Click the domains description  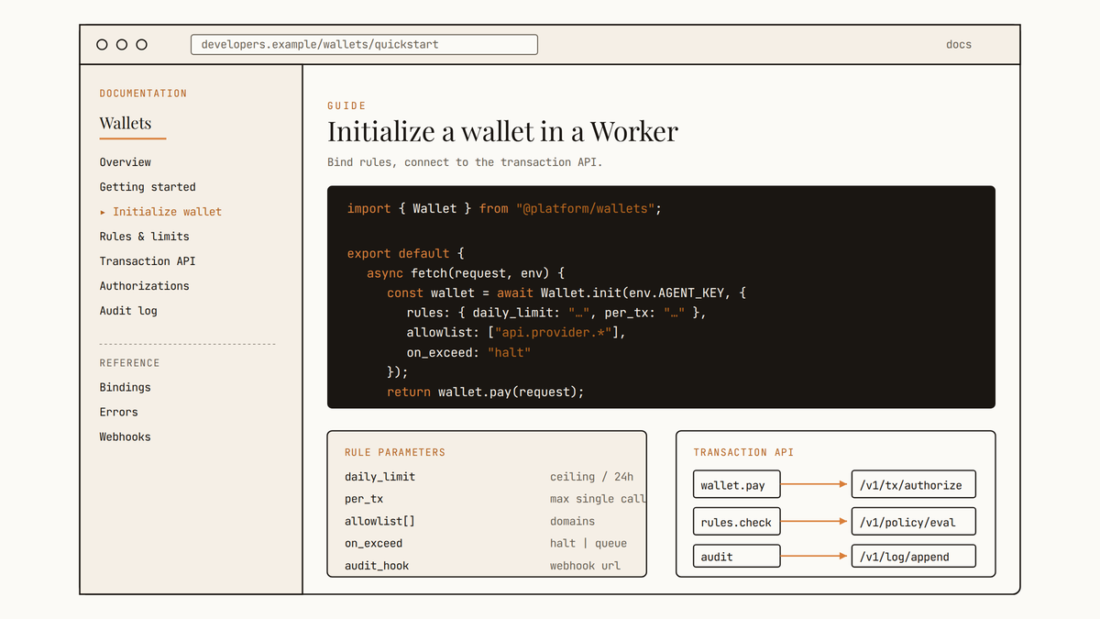[x=572, y=522]
